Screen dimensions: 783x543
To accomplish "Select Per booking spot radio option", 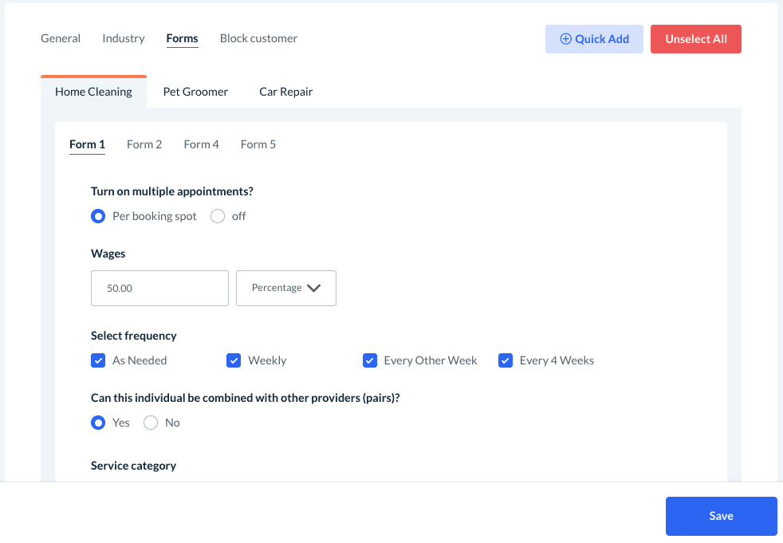I will [98, 216].
